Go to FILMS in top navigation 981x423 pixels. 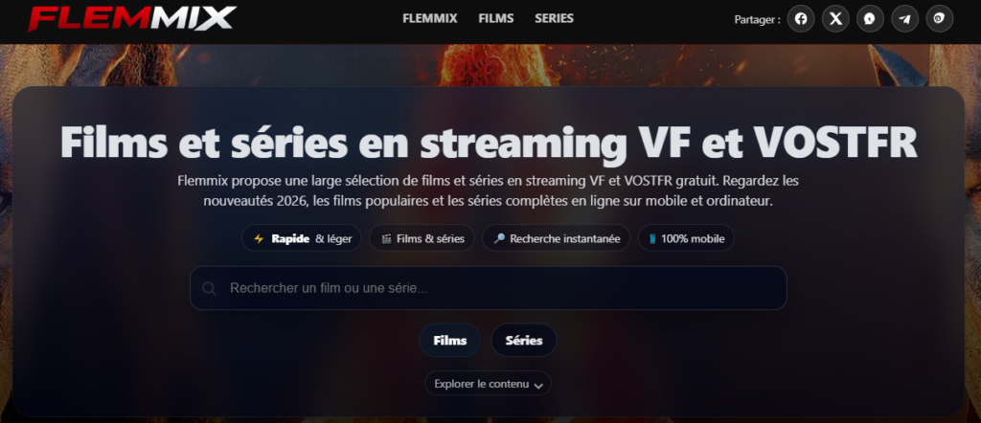coord(496,19)
